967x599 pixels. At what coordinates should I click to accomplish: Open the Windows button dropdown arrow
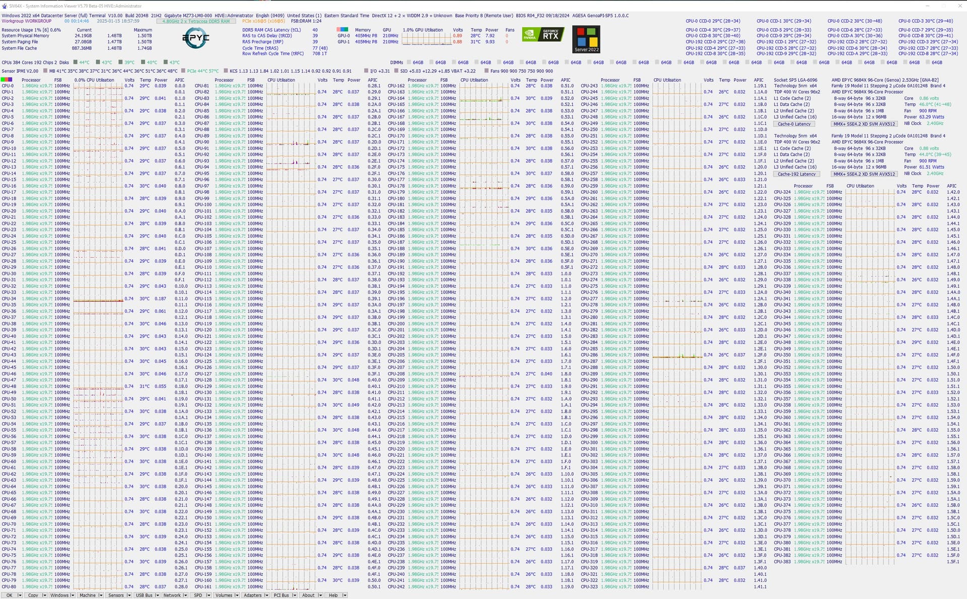[x=73, y=595]
